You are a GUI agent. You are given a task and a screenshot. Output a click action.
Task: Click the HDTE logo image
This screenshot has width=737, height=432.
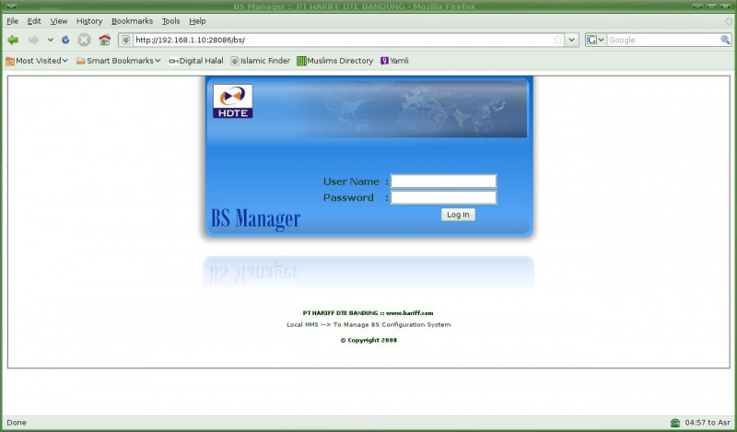click(x=232, y=101)
